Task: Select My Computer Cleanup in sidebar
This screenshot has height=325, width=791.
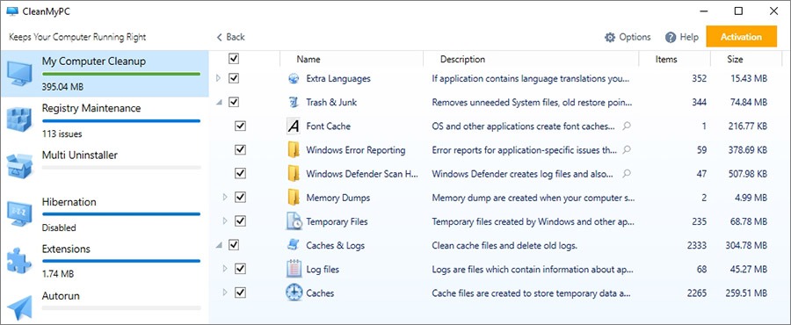Action: point(105,74)
